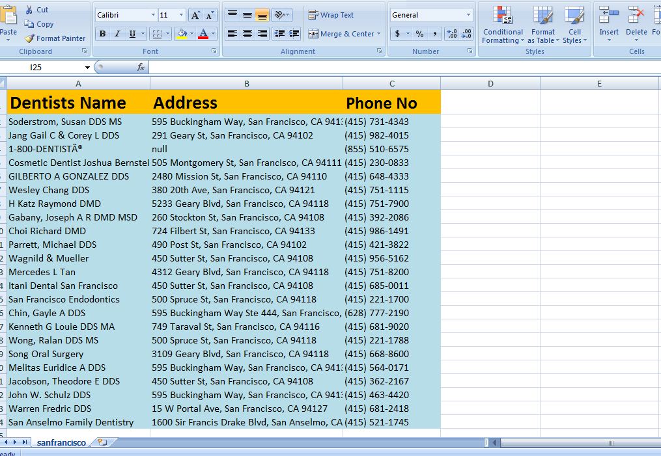Switch to the sanfrancisco sheet tab

(x=61, y=442)
